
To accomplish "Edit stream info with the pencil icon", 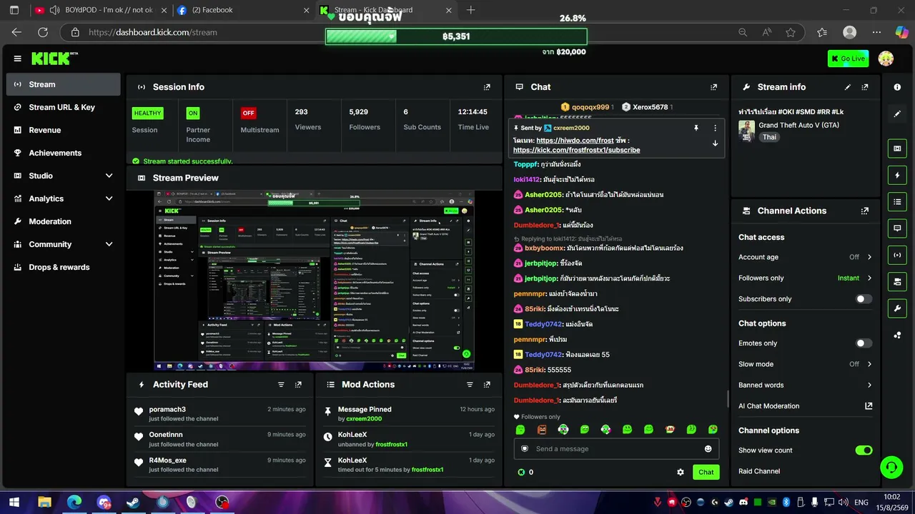I will tap(848, 87).
